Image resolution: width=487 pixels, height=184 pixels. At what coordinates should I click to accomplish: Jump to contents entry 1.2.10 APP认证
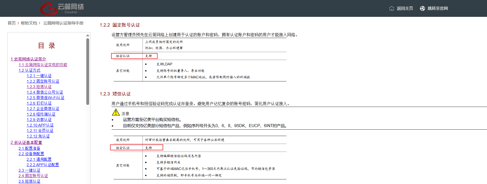click(x=40, y=125)
